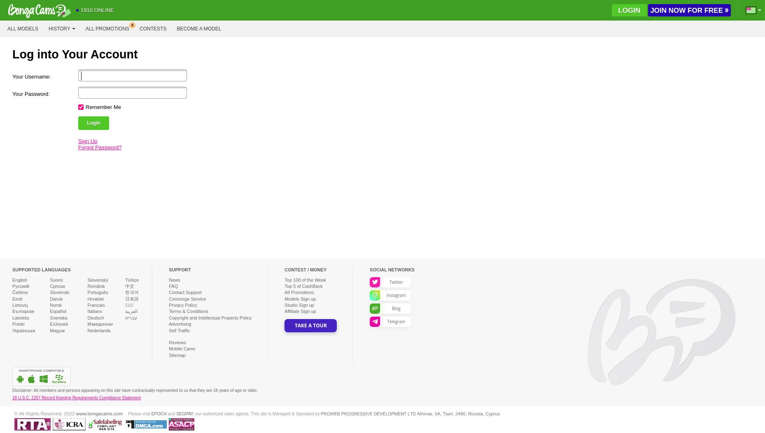Screen dimensions: 765x433
Task: Click Join Now For Free button
Action: 689,10
